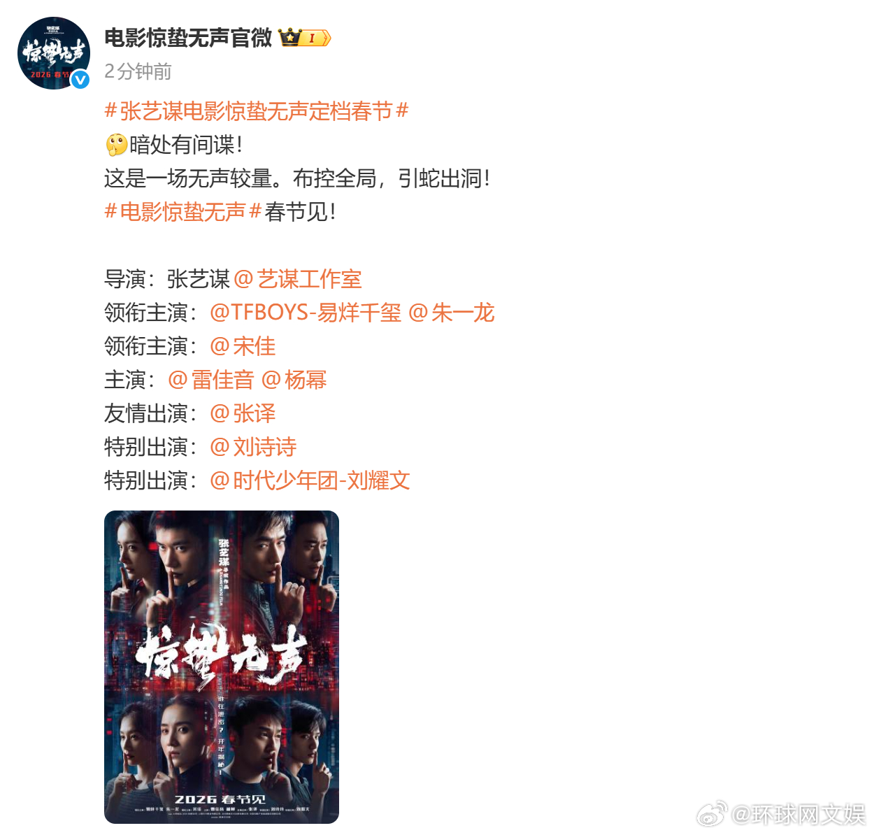The image size is (874, 835).
Task: Open the @朱一龙 mention
Action: [451, 312]
